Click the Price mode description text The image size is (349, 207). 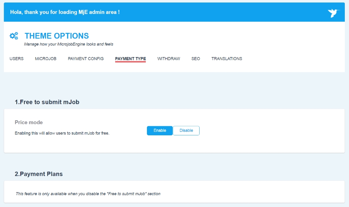[62, 133]
